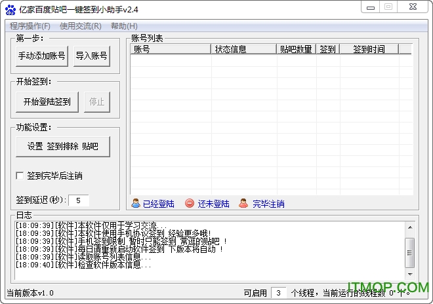Click the Baidu paw app icon in title bar
Screen dimensions: 433x304
click(x=10, y=10)
